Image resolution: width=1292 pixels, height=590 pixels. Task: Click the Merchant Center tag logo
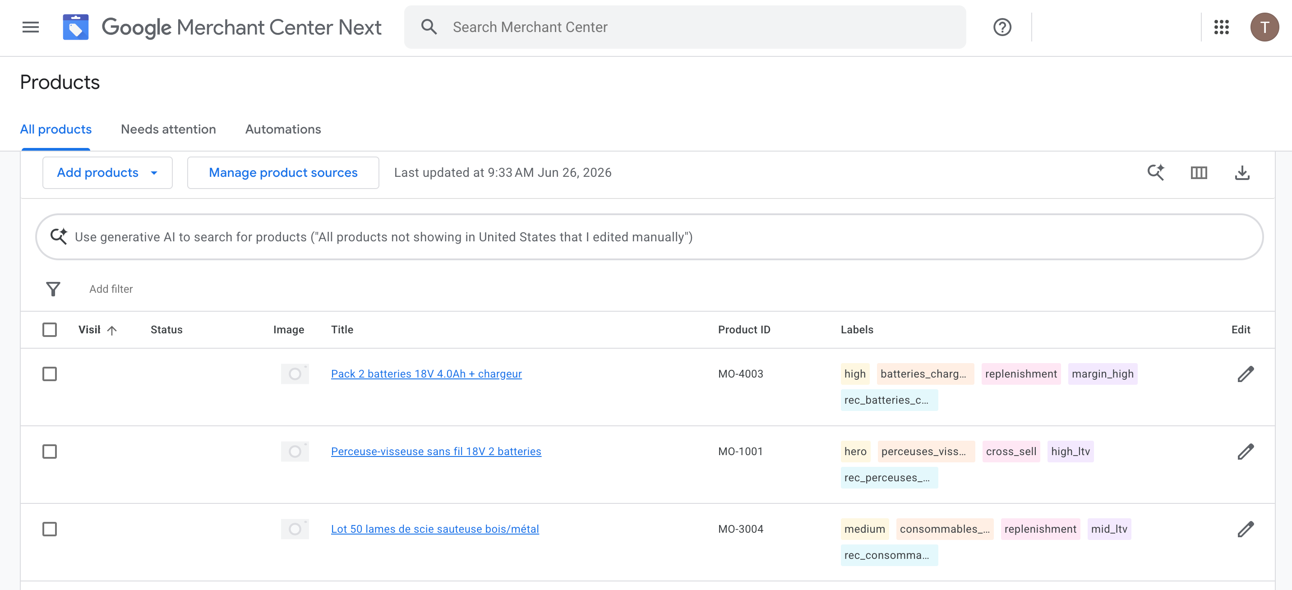[x=75, y=27]
